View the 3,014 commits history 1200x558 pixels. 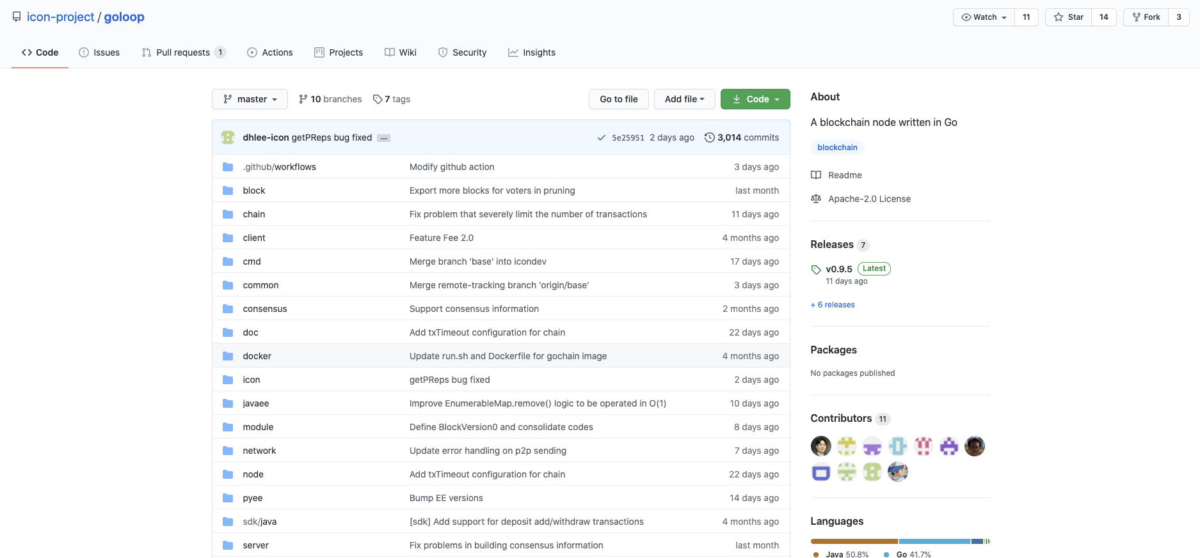(742, 137)
